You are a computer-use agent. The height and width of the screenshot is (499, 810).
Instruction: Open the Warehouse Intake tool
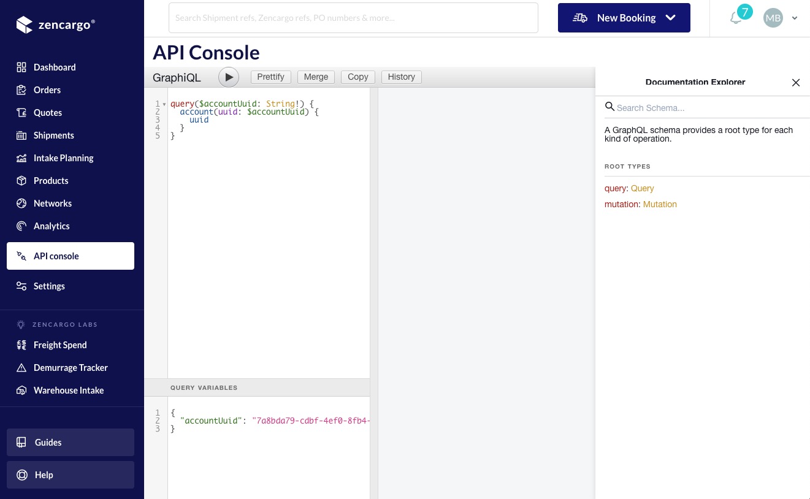coord(69,390)
